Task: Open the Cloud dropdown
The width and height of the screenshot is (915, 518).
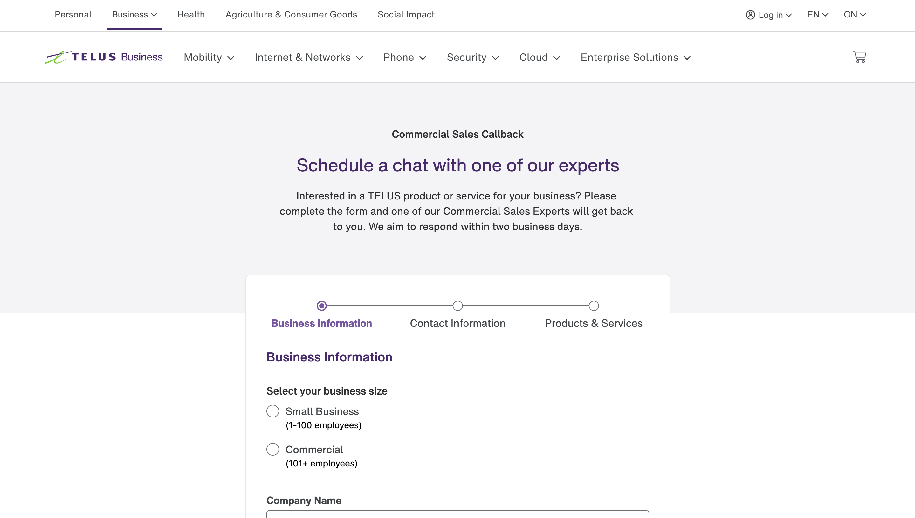Action: [539, 57]
